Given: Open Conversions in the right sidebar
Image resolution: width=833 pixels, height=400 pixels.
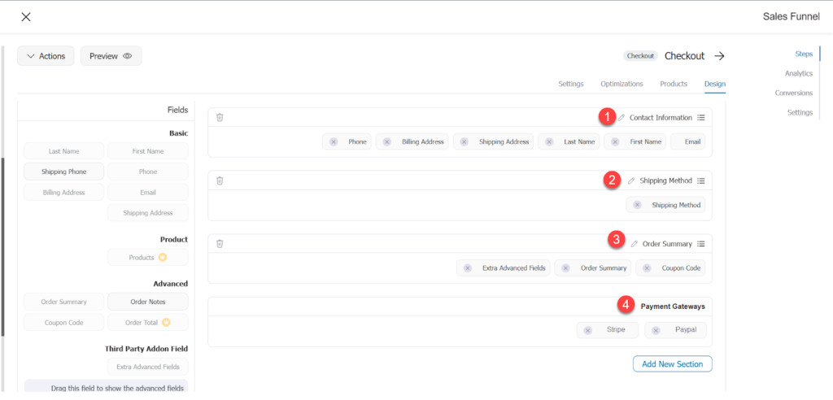Looking at the screenshot, I should [x=794, y=93].
